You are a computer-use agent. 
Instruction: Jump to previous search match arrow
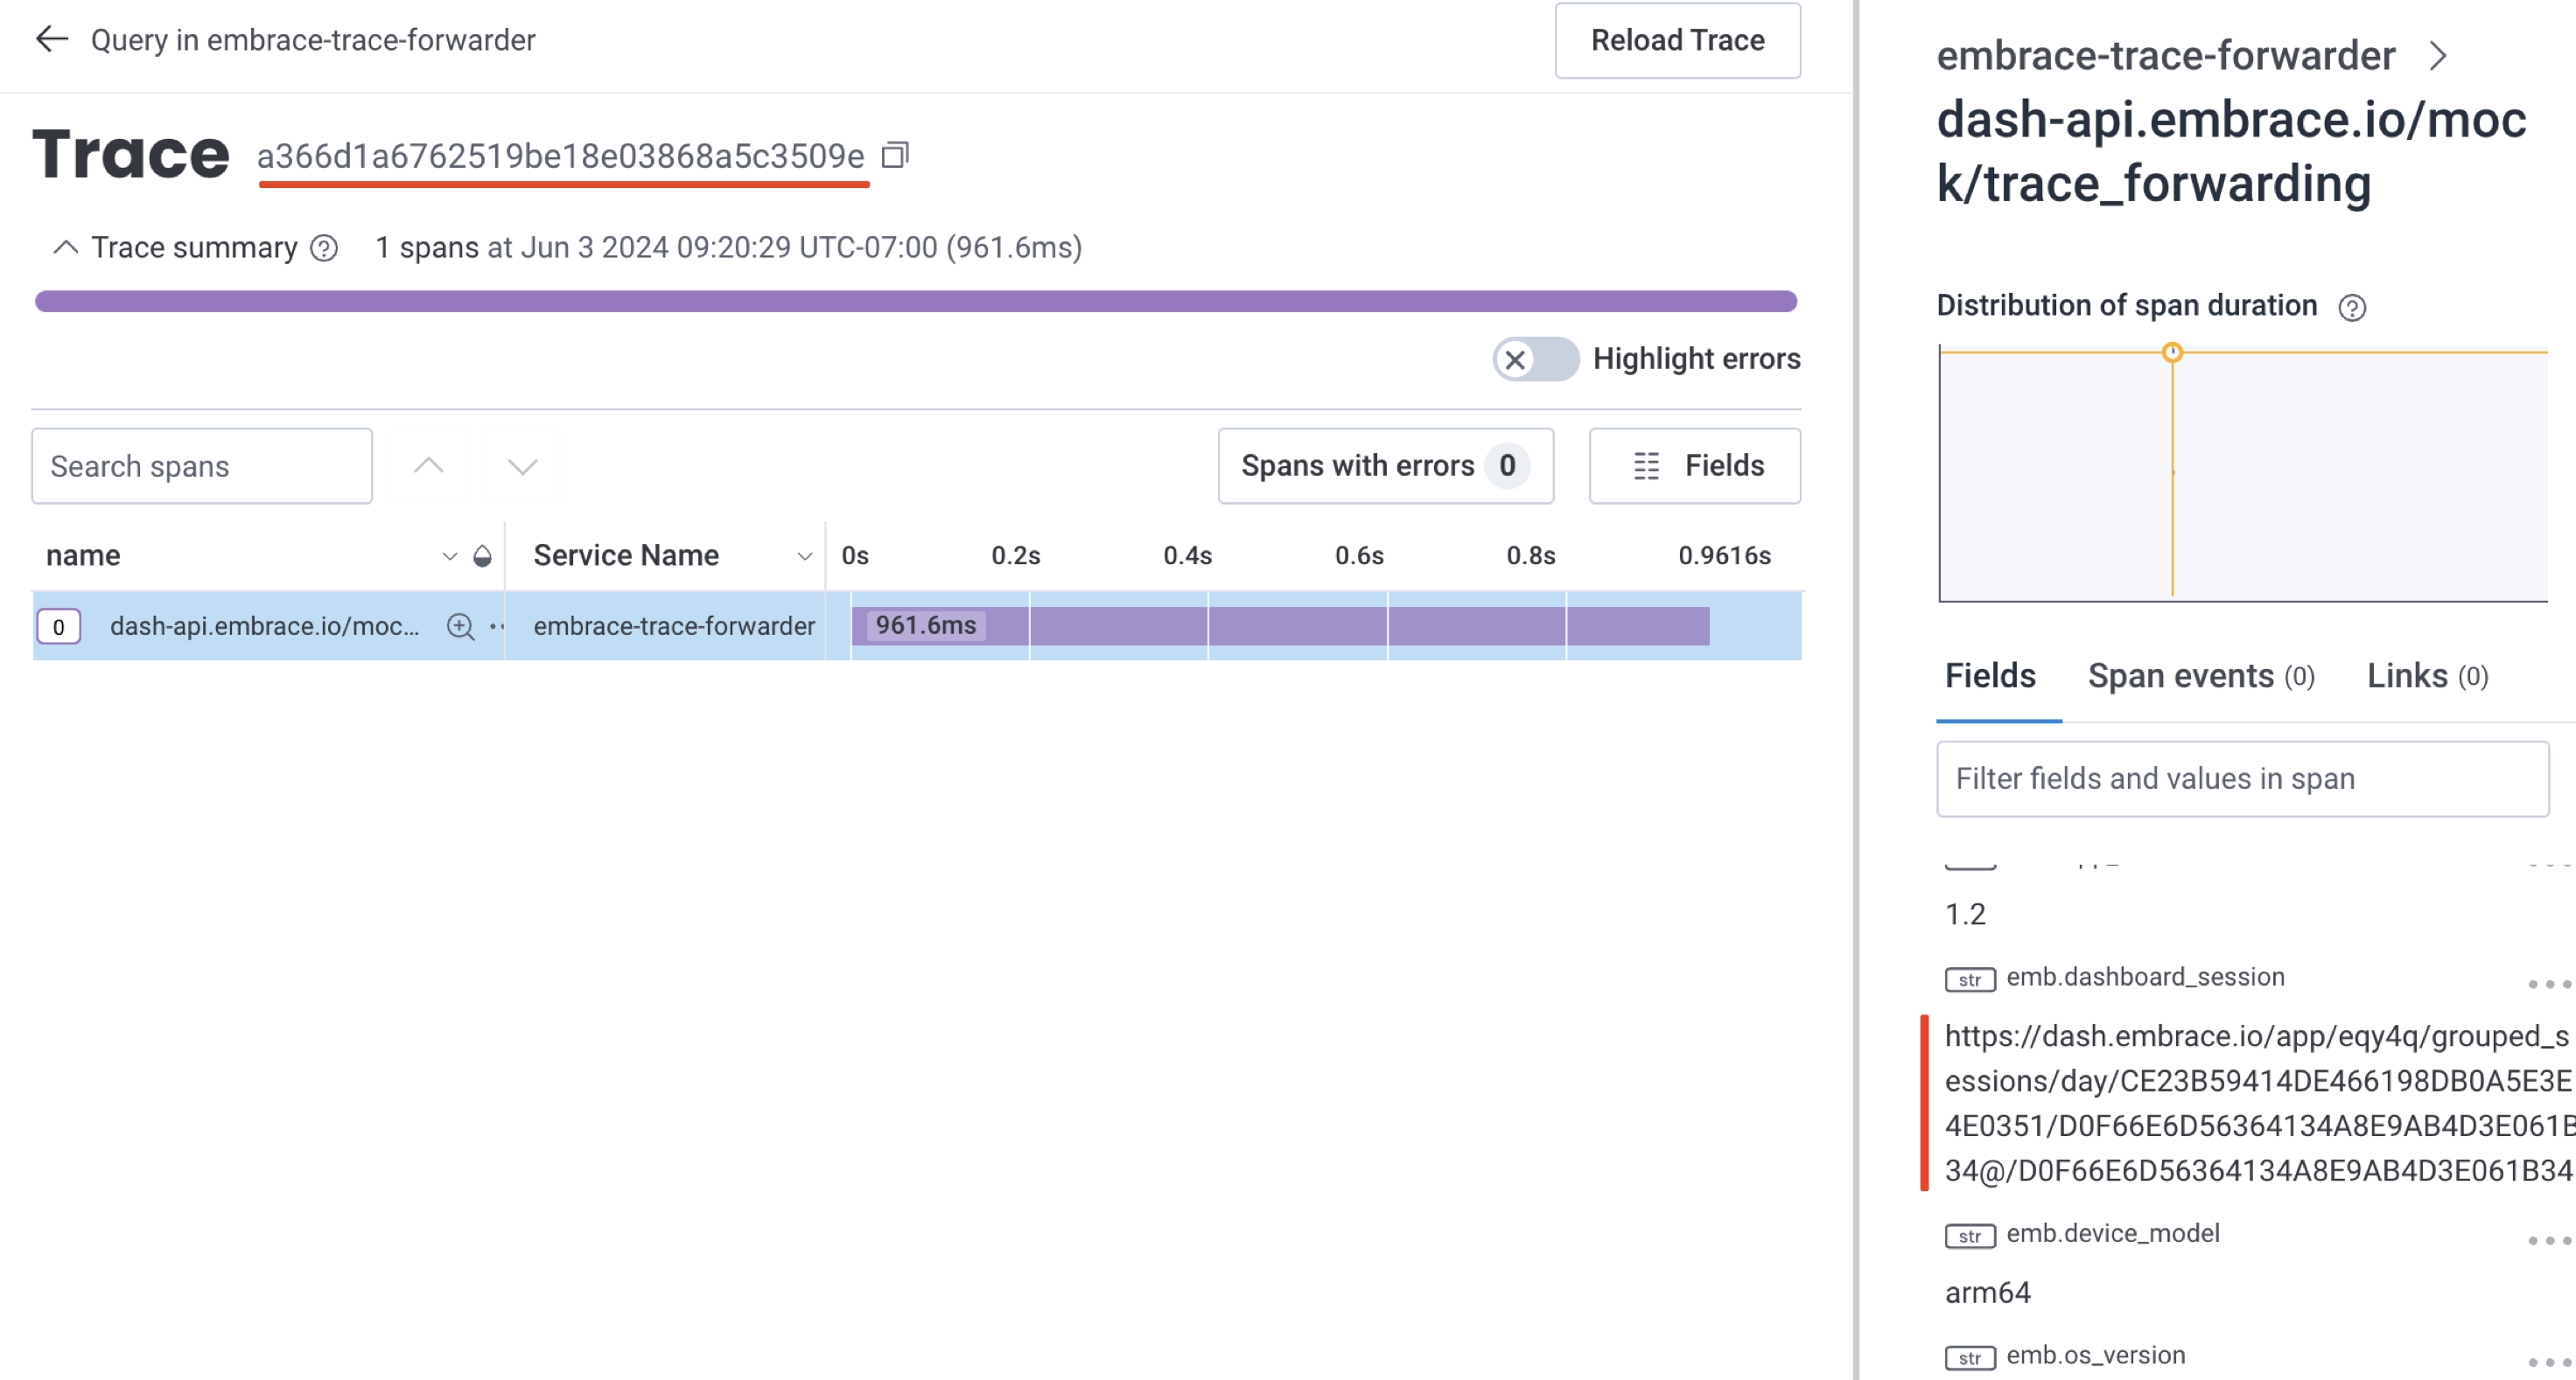point(429,465)
